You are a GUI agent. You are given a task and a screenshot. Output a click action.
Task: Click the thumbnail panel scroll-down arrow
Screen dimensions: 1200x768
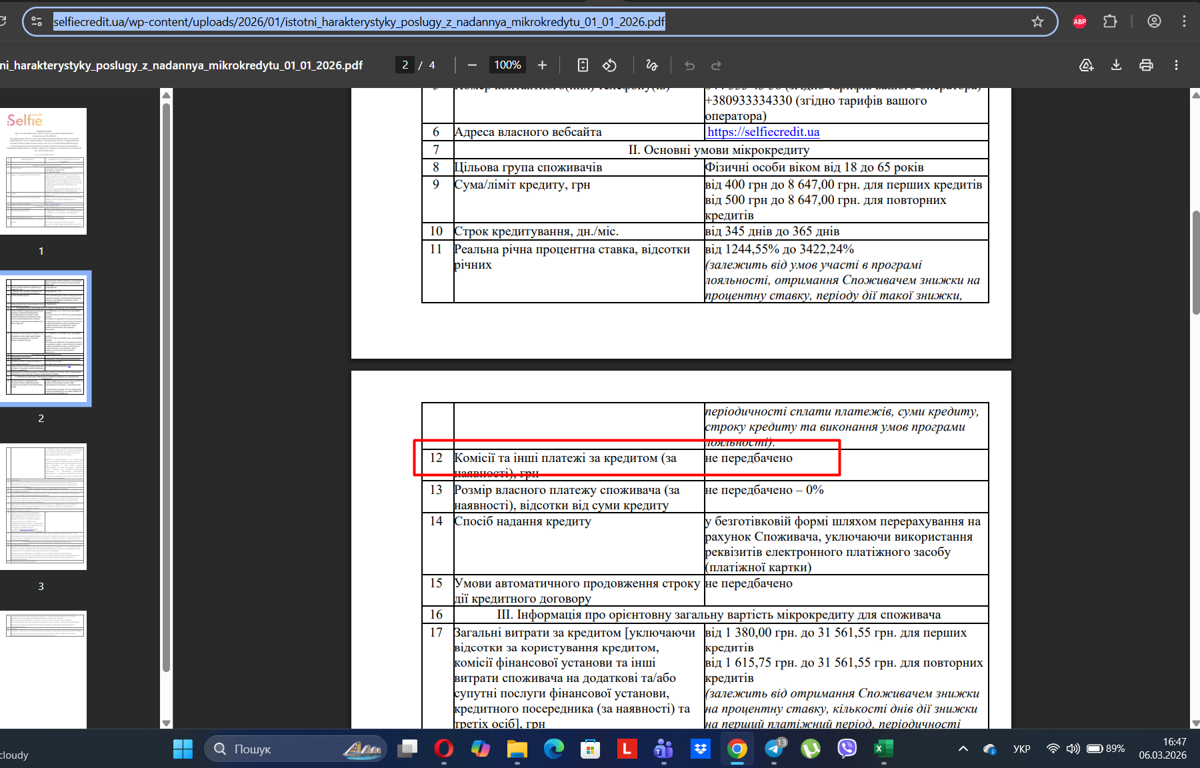(166, 723)
